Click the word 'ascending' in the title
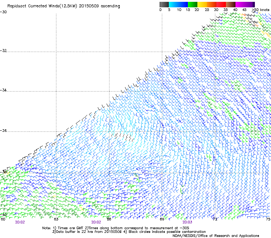 pos(111,6)
